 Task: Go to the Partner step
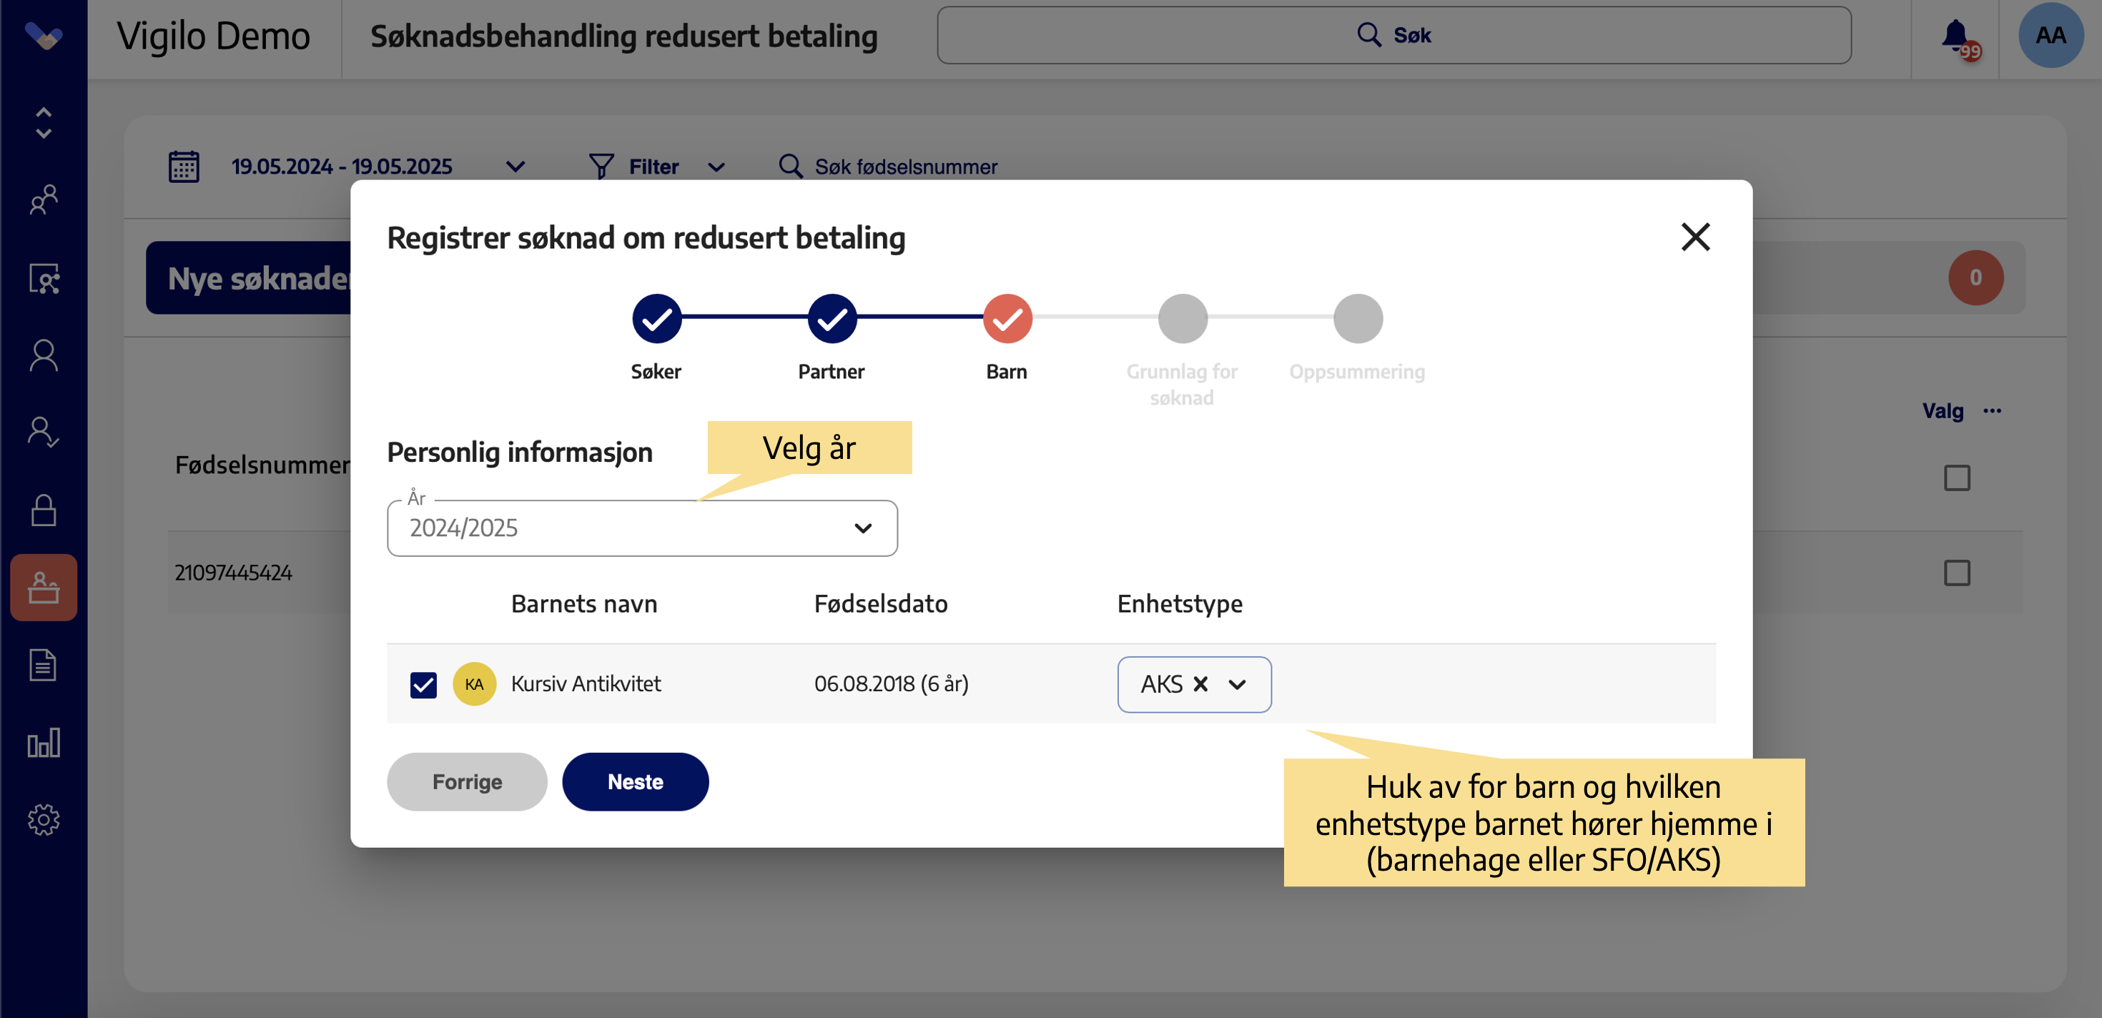[x=832, y=318]
